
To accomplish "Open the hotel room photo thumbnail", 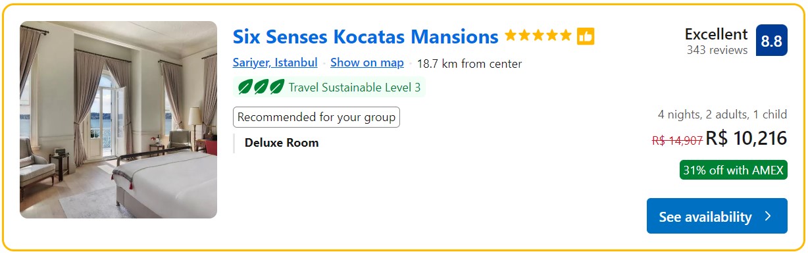I will pos(118,120).
